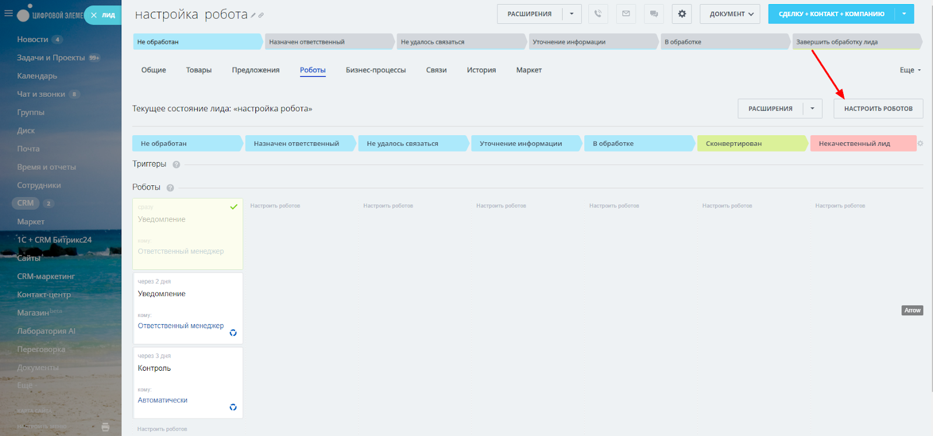Open Ответственный менеджер link in 2-day robot
The width and height of the screenshot is (933, 436).
(181, 326)
